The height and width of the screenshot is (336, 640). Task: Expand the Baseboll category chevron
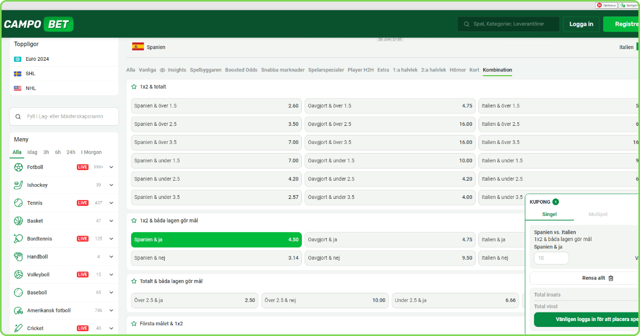(x=111, y=292)
